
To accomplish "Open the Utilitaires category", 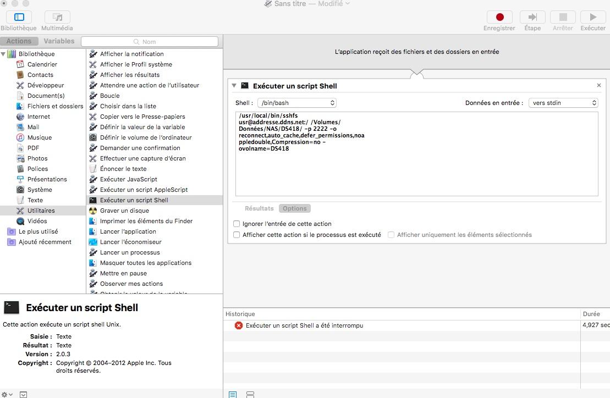I will click(41, 211).
